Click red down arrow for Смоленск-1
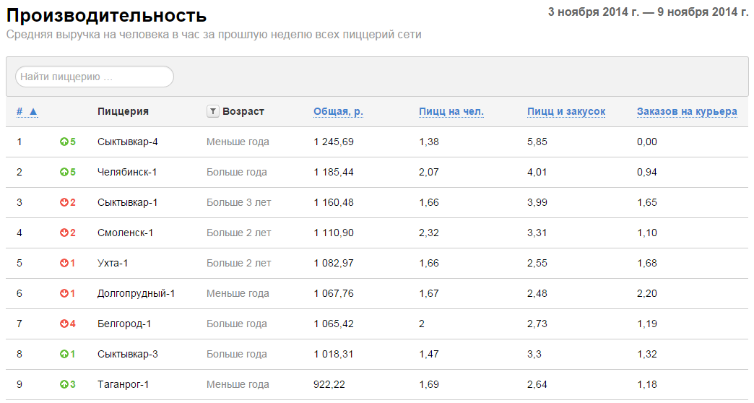The image size is (754, 403). pyautogui.click(x=64, y=233)
